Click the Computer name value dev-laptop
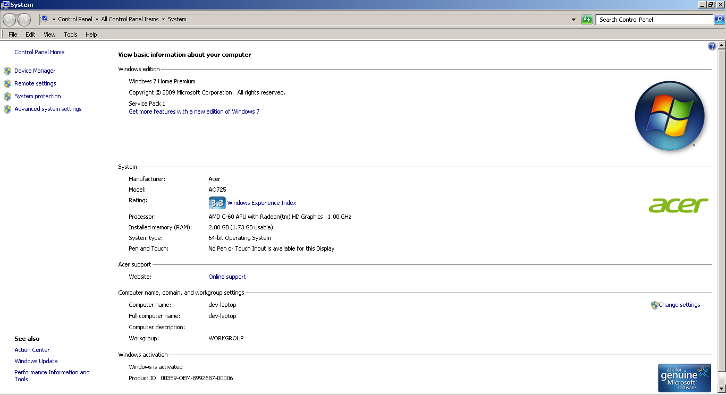Image resolution: width=726 pixels, height=395 pixels. point(222,305)
